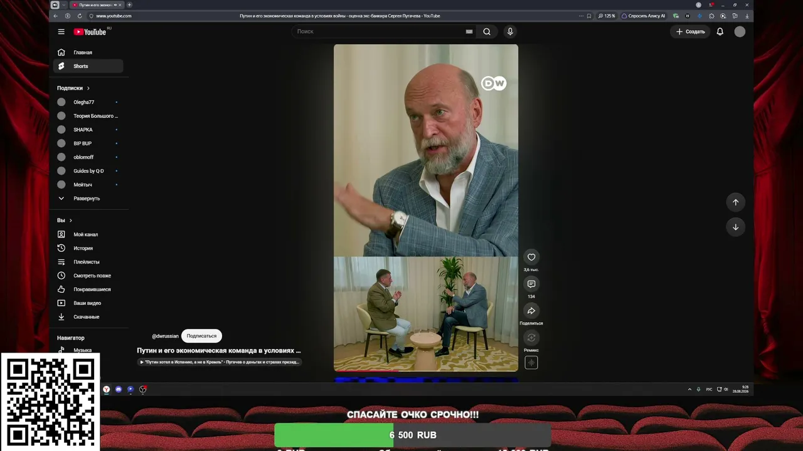Open the Мейтыч subscription channel
The width and height of the screenshot is (803, 451).
[89, 185]
